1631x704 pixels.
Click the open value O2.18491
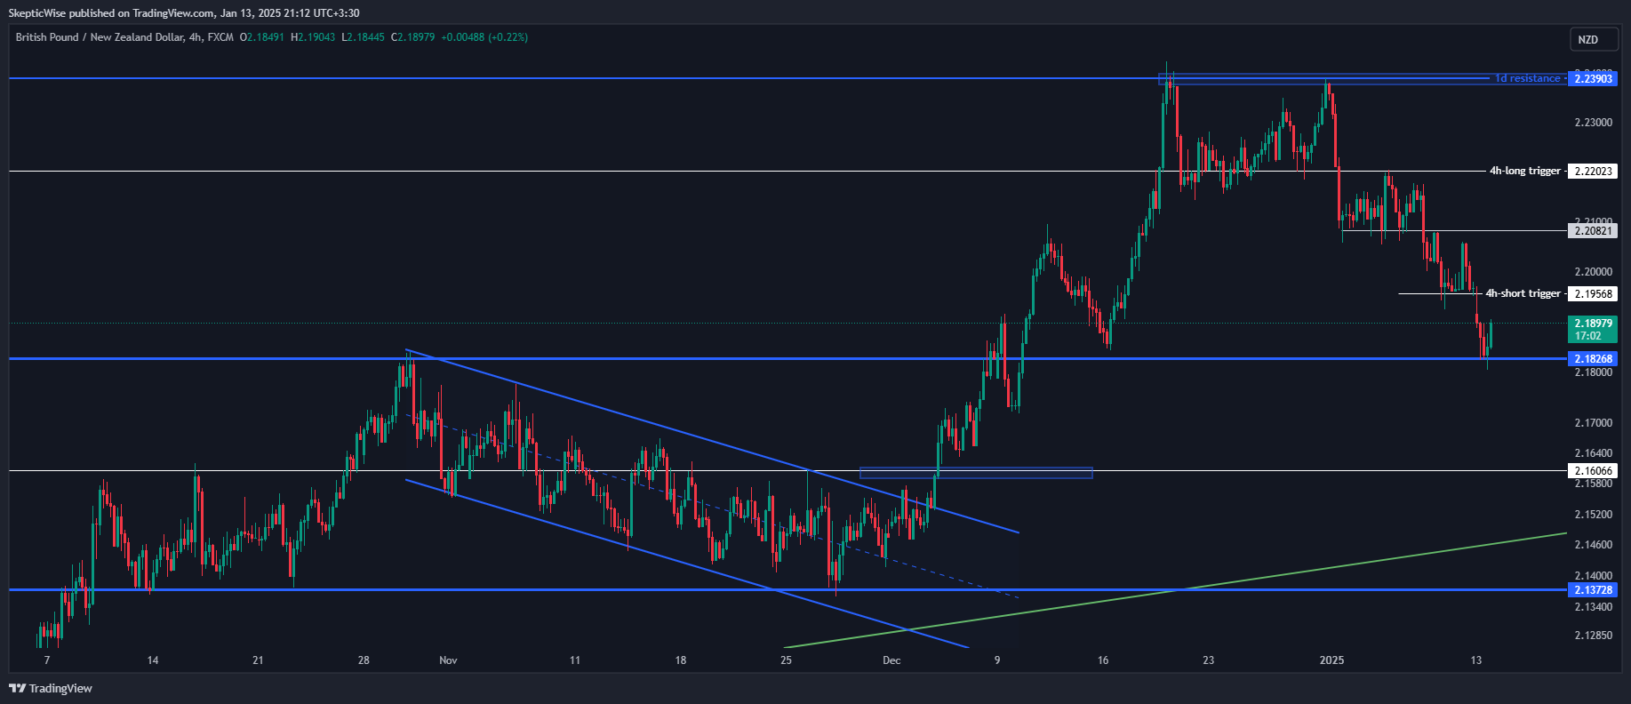[x=262, y=37]
